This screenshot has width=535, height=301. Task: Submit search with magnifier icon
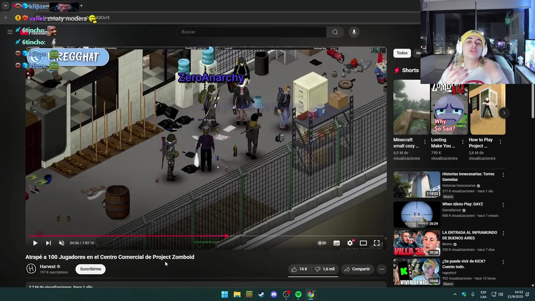(335, 32)
